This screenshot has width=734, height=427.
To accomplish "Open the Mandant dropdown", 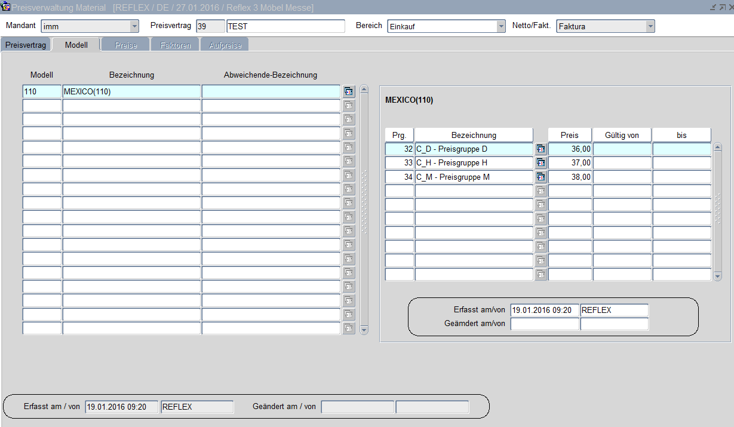I will pos(134,26).
